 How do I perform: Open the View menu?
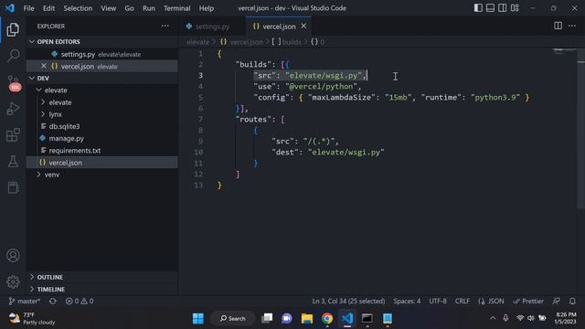(x=108, y=8)
